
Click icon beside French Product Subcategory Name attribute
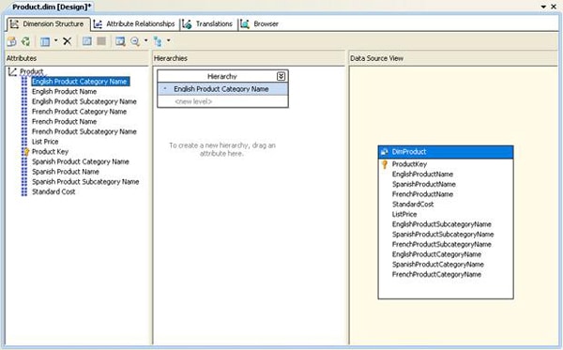[x=24, y=131]
